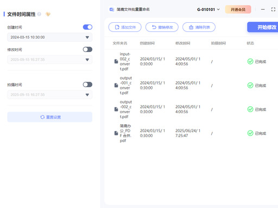Select file name input-002_convert.pdf
This screenshot has width=278, height=208.
click(x=125, y=61)
